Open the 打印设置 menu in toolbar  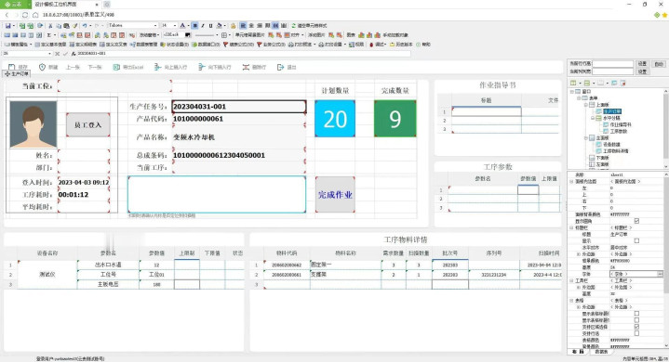(330, 45)
